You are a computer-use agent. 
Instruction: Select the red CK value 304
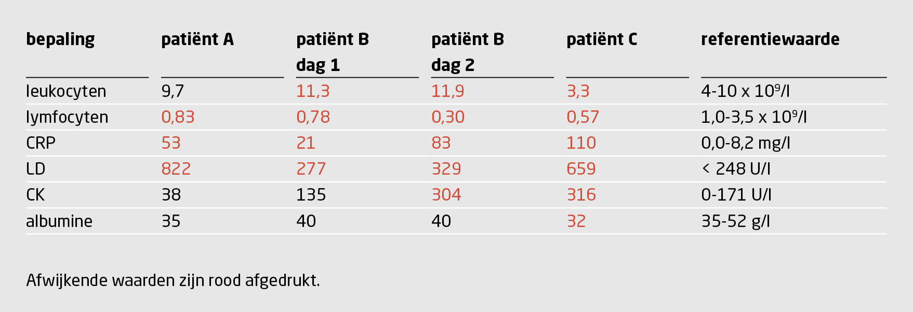point(446,195)
